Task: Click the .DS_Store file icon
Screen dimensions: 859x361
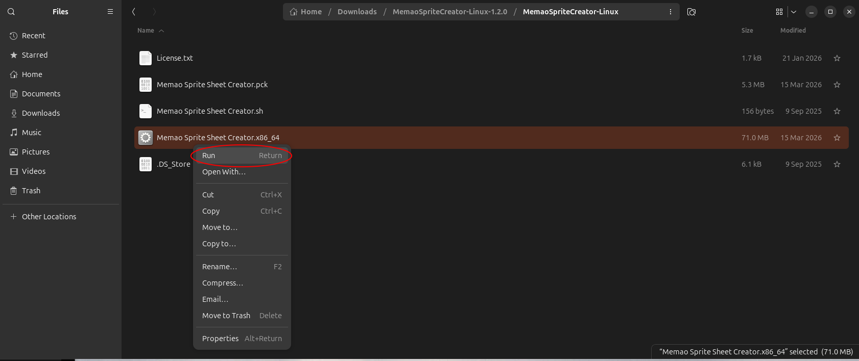Action: click(x=146, y=164)
